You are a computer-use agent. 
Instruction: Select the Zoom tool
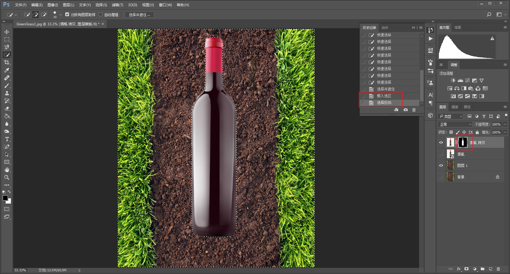(6, 177)
